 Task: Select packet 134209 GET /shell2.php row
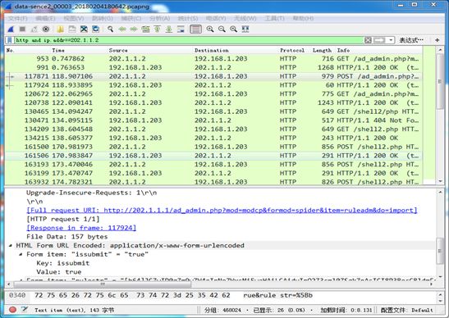(x=213, y=129)
